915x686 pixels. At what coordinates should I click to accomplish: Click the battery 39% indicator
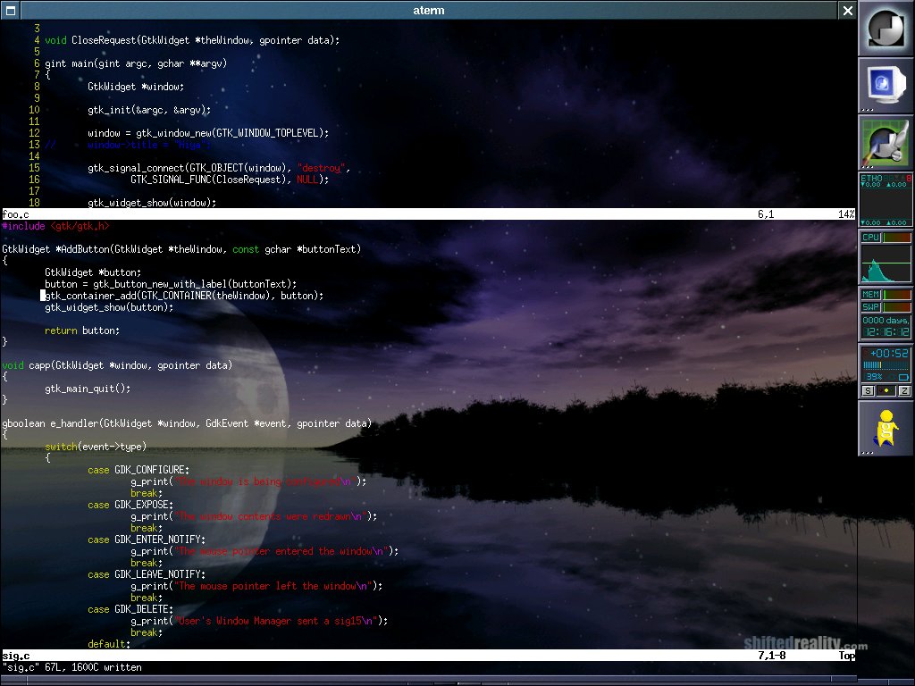coord(874,377)
